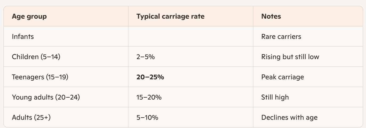Select the 2–5% carriage rate cell

click(x=145, y=57)
